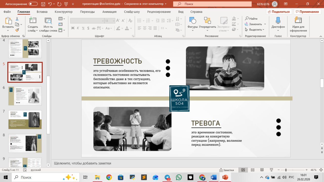Image resolution: width=324 pixels, height=182 pixels.
Task: Toggle italic К formatting
Action: pyautogui.click(x=78, y=28)
